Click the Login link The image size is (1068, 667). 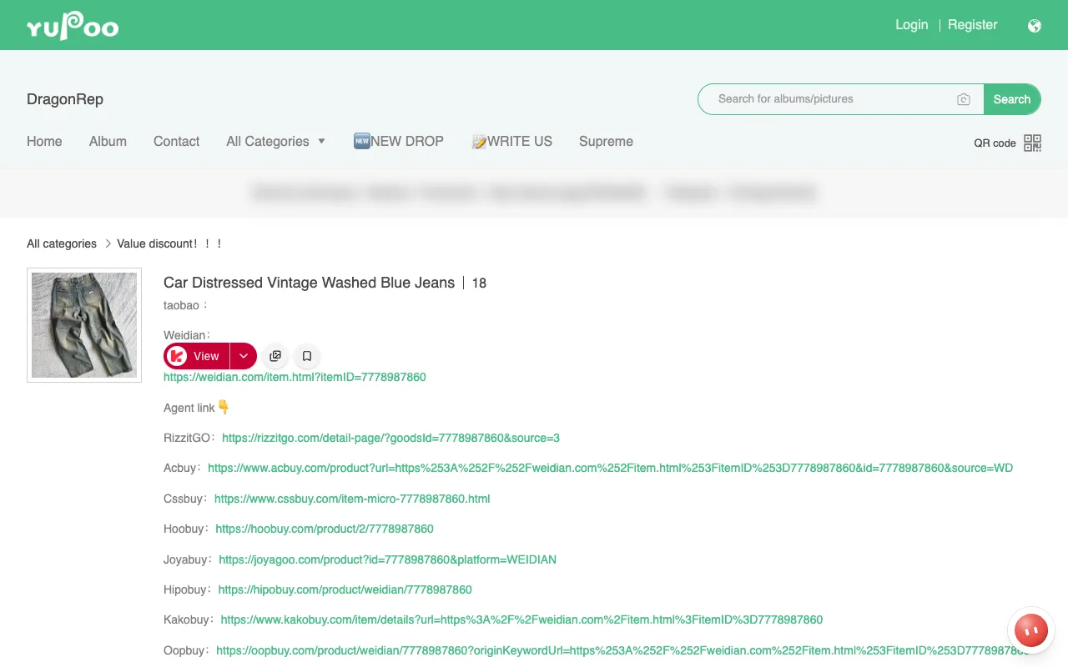pos(911,25)
